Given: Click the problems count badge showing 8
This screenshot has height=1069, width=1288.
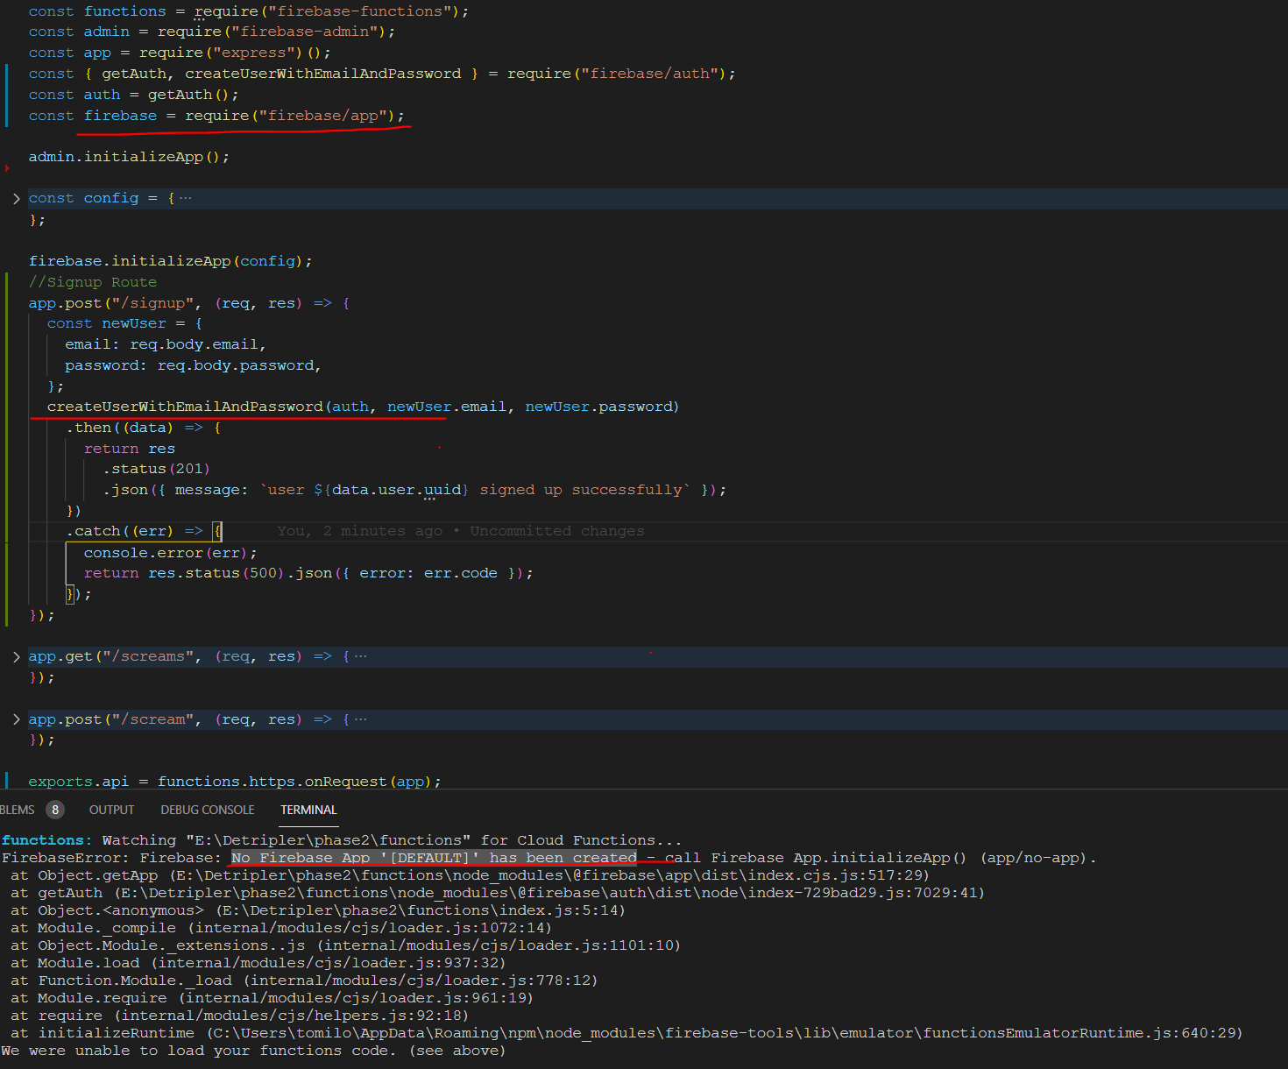Looking at the screenshot, I should point(55,810).
